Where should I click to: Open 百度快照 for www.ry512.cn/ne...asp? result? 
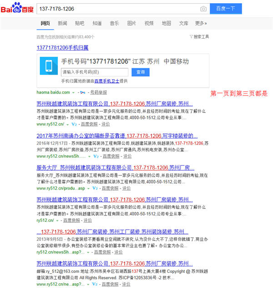(x=110, y=284)
